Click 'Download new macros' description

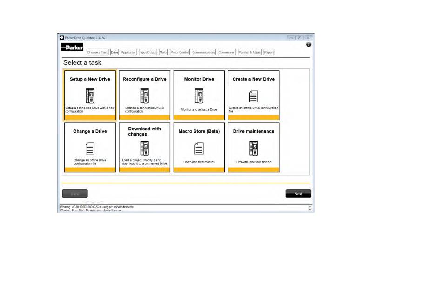click(199, 162)
